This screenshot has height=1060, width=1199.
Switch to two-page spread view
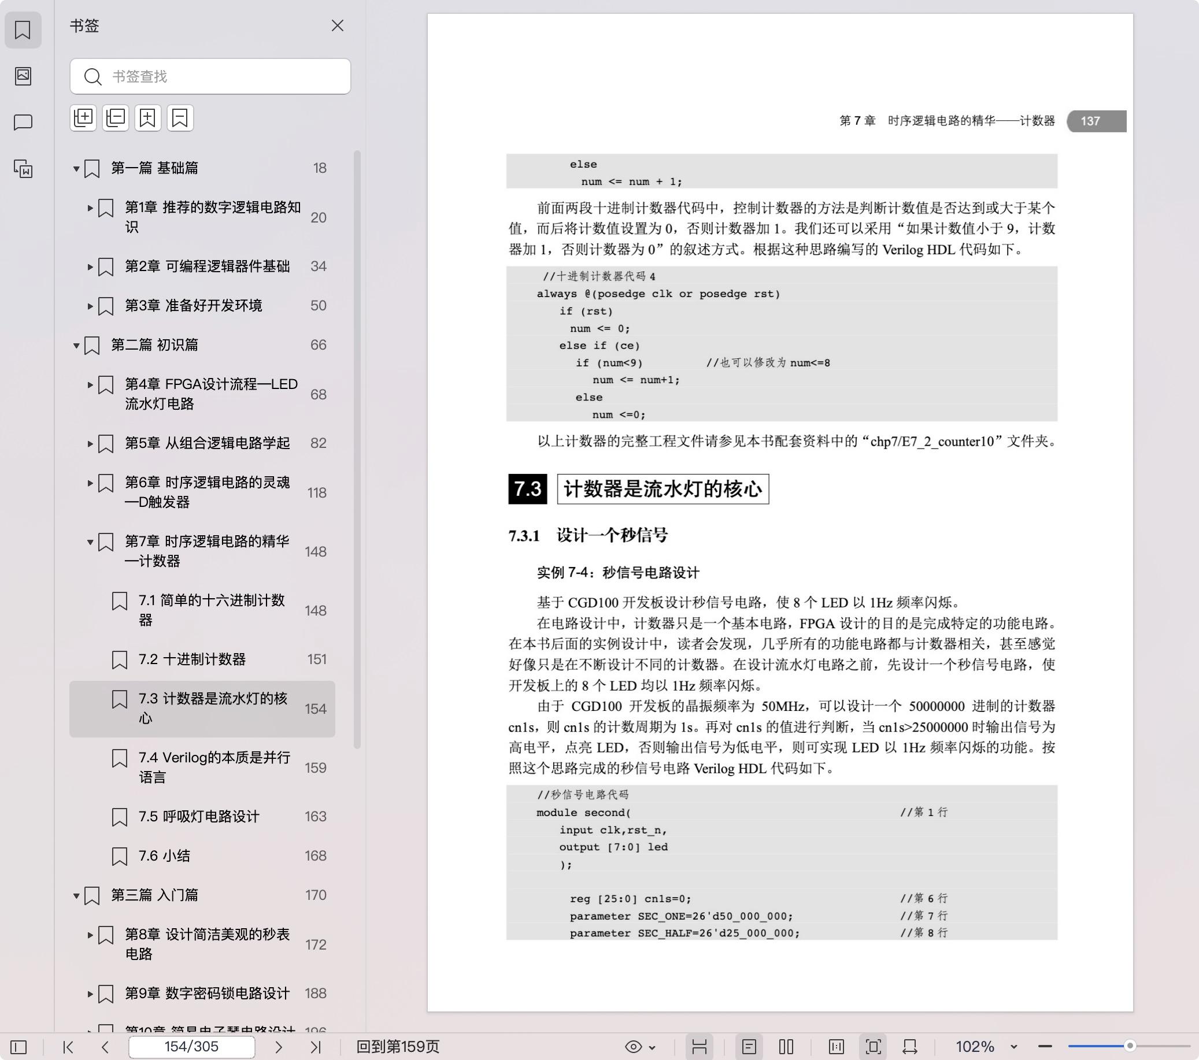tap(786, 1046)
